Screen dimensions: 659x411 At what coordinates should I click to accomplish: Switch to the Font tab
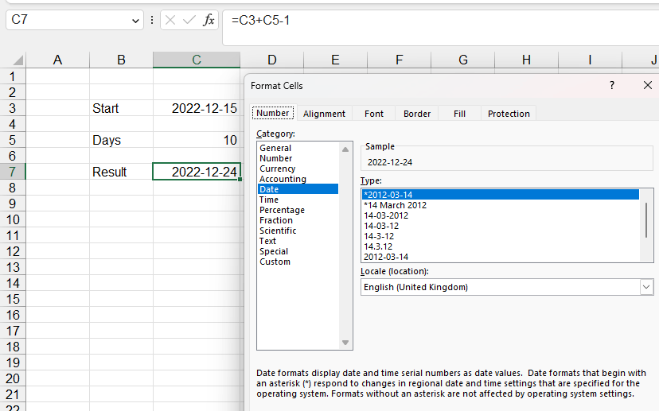point(373,114)
